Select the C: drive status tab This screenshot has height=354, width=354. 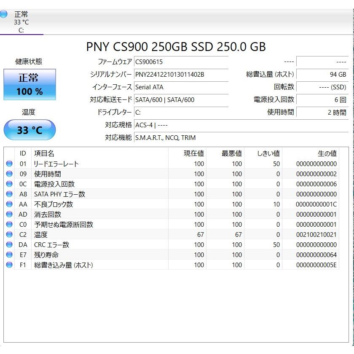click(21, 22)
